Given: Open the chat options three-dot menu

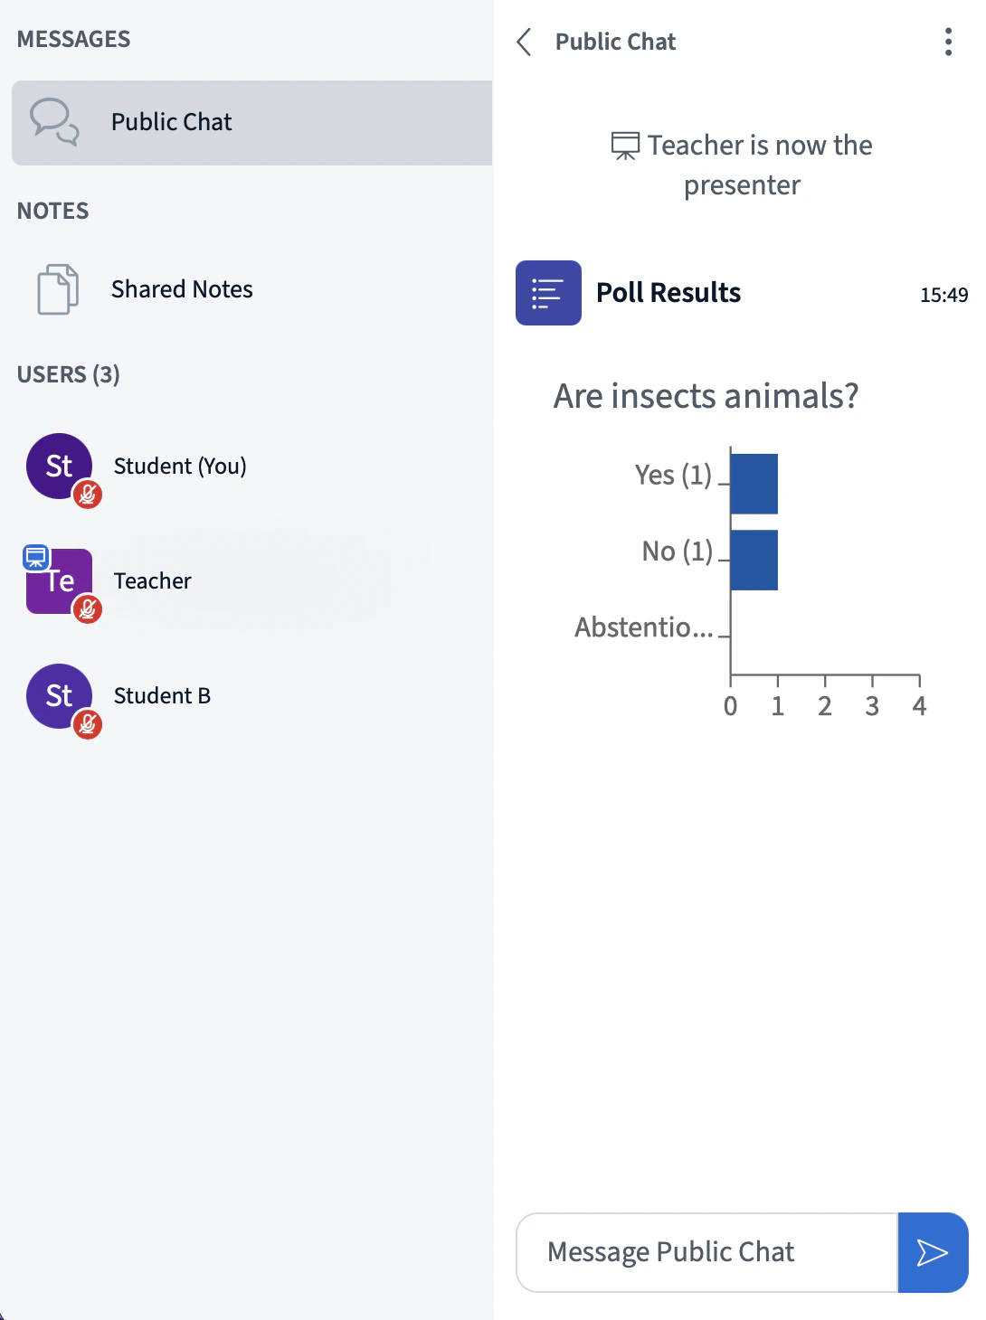Looking at the screenshot, I should 947,41.
